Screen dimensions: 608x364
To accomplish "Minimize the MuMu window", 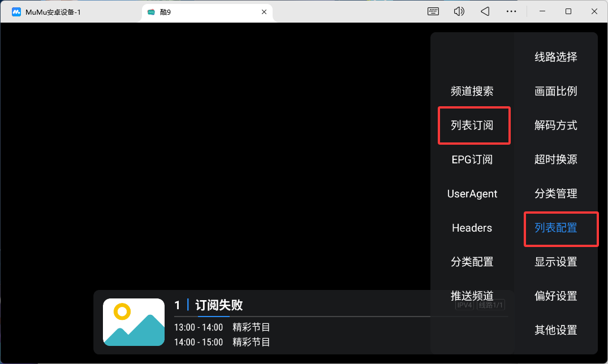I will point(542,12).
